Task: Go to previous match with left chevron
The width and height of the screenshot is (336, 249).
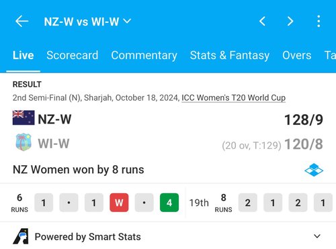Action: click(263, 21)
